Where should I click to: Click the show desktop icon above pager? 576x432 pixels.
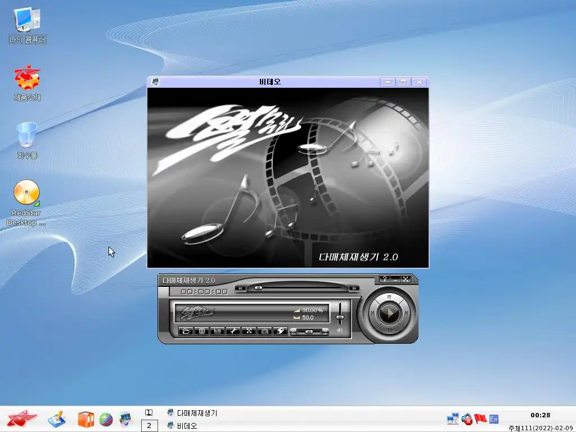coord(148,413)
